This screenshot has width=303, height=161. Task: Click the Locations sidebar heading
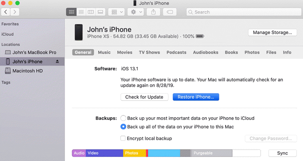11,45
